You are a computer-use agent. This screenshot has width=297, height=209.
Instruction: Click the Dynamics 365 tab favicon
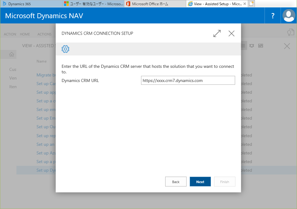4,4
